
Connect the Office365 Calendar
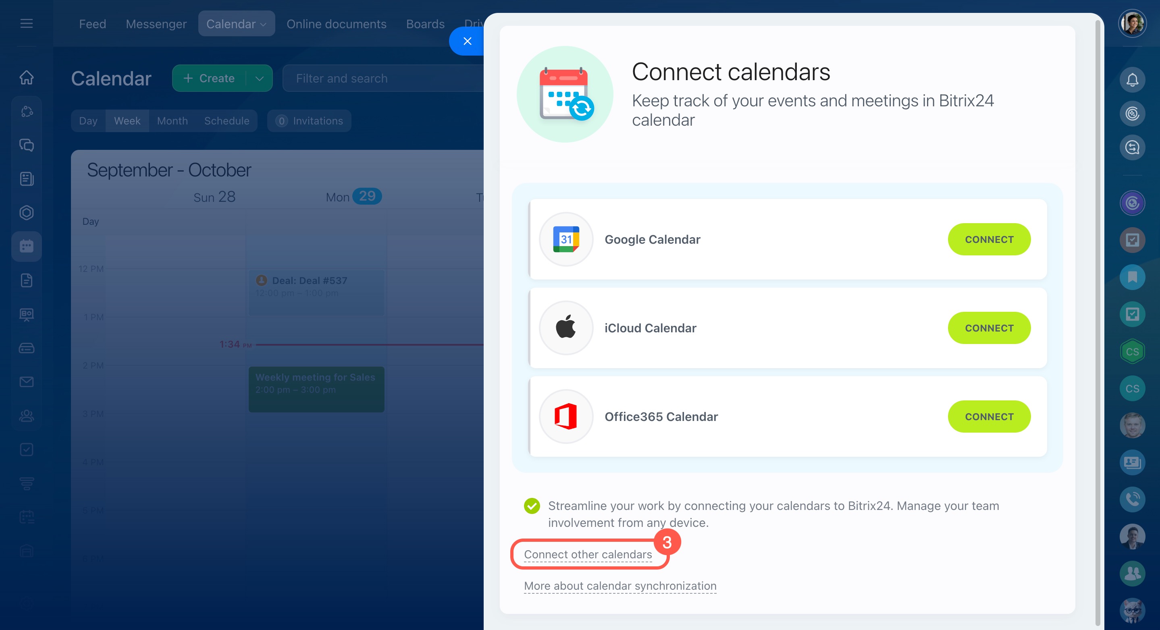[x=989, y=416]
